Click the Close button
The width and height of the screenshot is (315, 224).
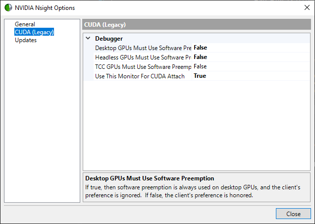(x=293, y=214)
